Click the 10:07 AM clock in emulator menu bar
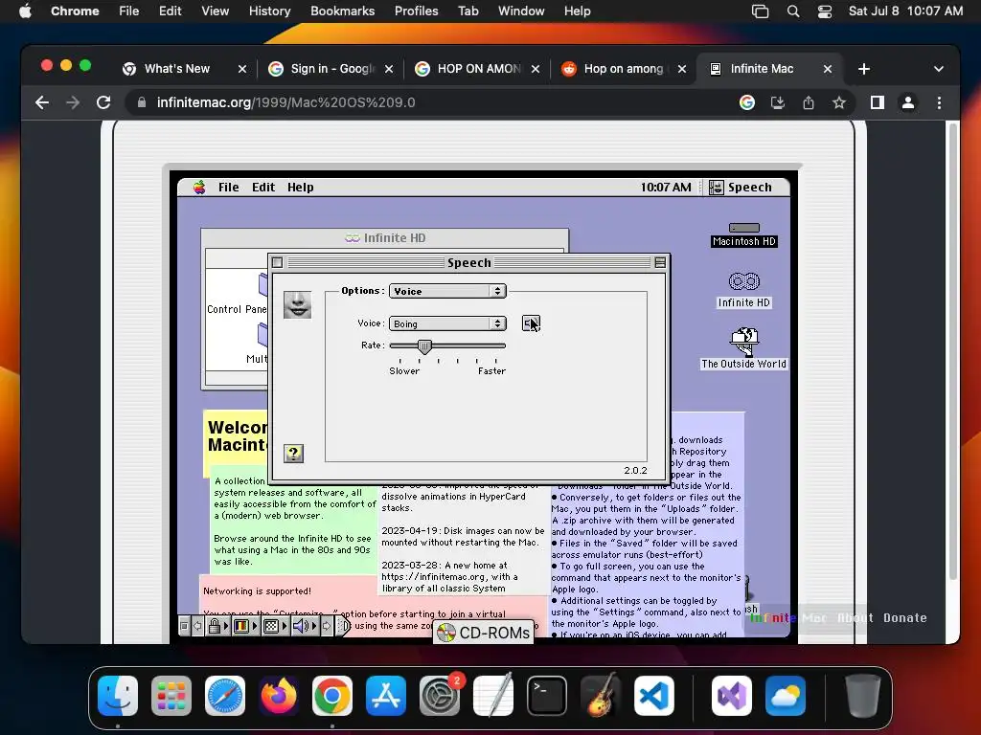The height and width of the screenshot is (735, 981). tap(666, 187)
